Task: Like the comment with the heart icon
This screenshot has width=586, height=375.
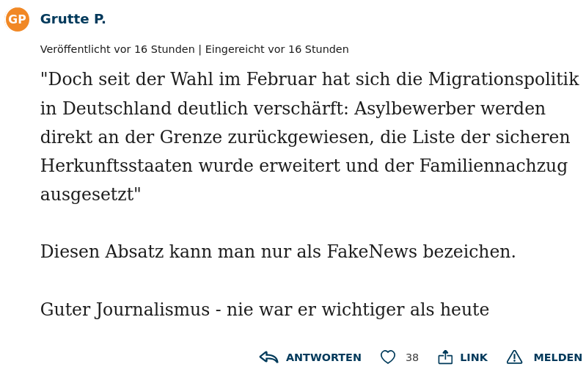Action: (387, 357)
